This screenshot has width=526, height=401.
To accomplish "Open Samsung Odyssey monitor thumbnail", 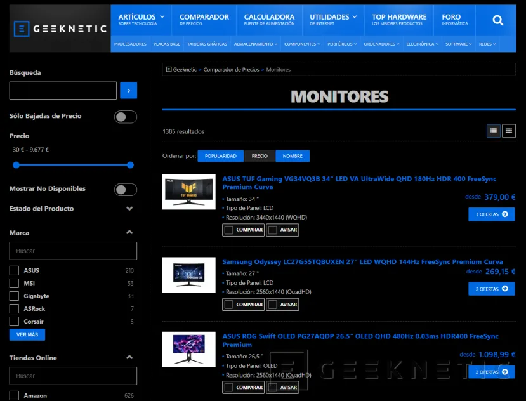I will tap(189, 275).
